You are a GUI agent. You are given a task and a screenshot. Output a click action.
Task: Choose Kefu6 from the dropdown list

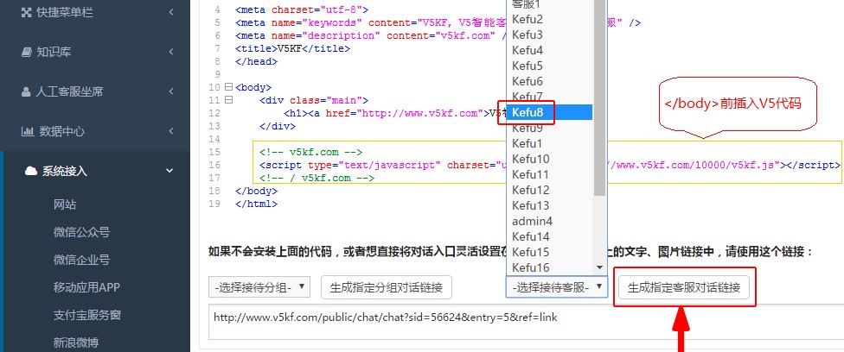[x=550, y=82]
